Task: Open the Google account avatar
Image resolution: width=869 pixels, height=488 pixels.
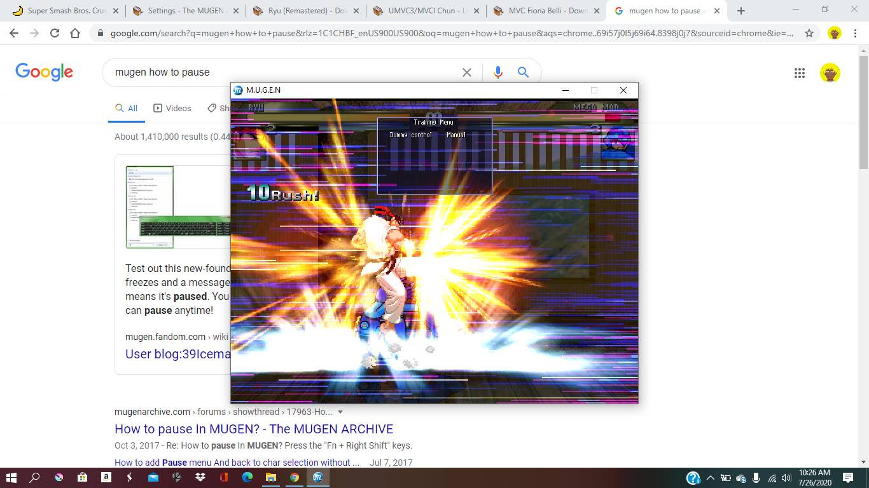Action: click(x=830, y=73)
